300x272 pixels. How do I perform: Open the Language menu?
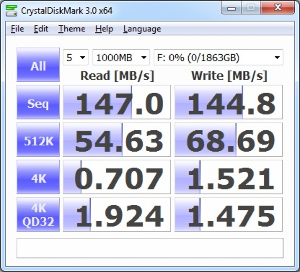point(142,29)
